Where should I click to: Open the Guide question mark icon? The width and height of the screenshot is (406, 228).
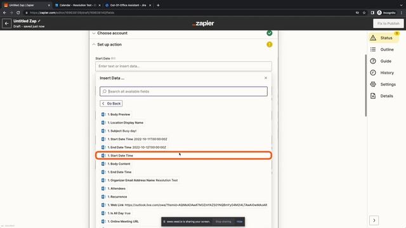(x=373, y=61)
